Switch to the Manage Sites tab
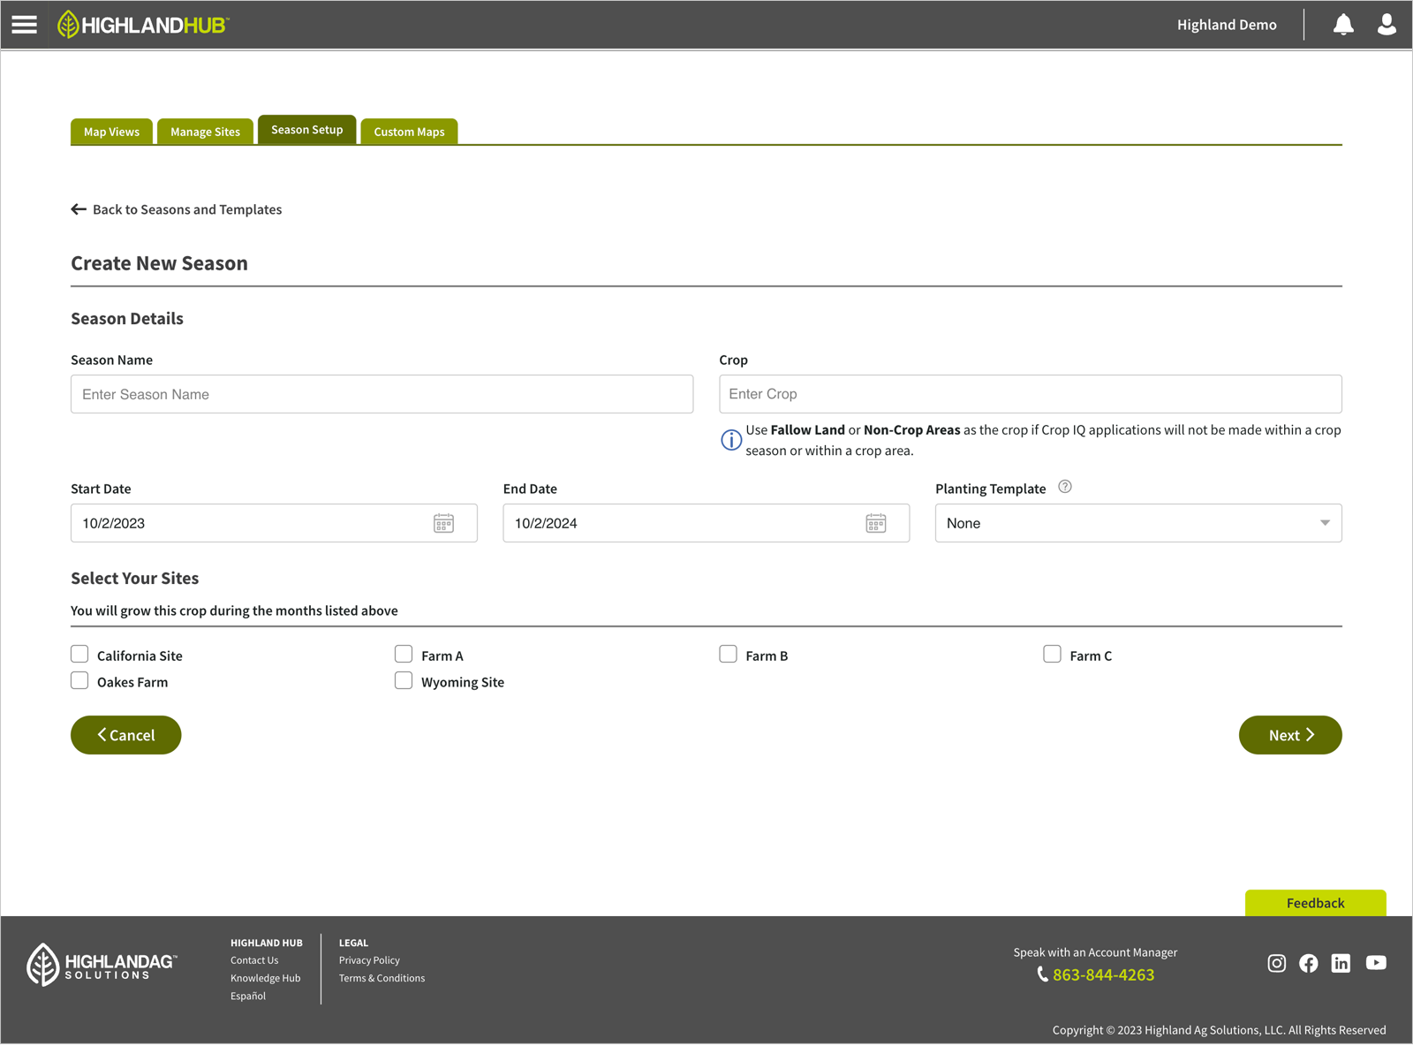Image resolution: width=1413 pixels, height=1046 pixels. coord(205,132)
